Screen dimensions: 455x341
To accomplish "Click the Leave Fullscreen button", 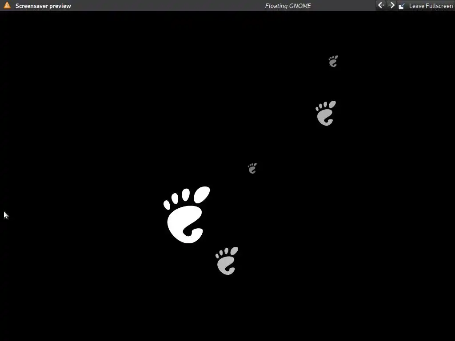I will [425, 6].
